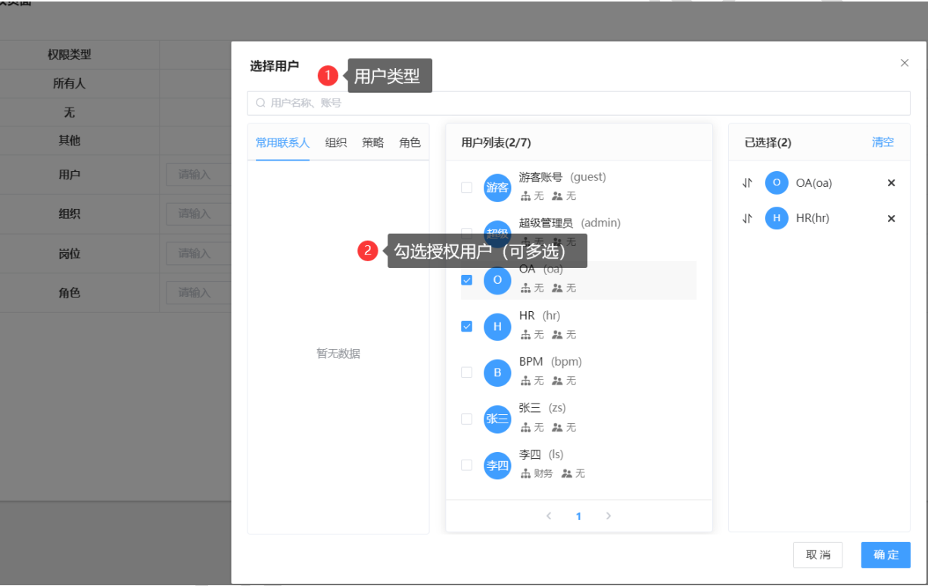Uncheck the HR user checkbox

click(x=466, y=326)
